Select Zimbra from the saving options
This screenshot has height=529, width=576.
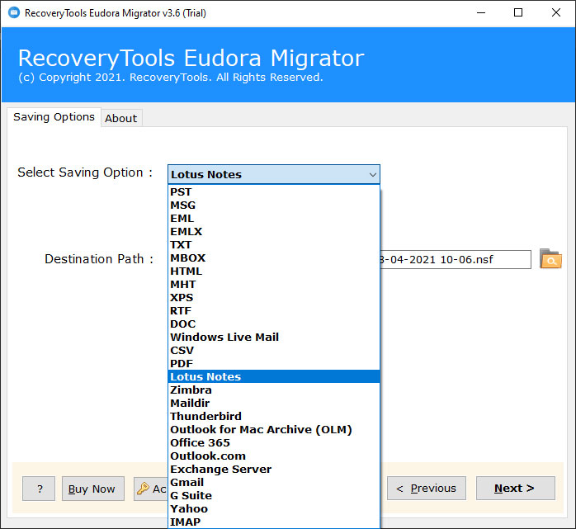[274, 390]
